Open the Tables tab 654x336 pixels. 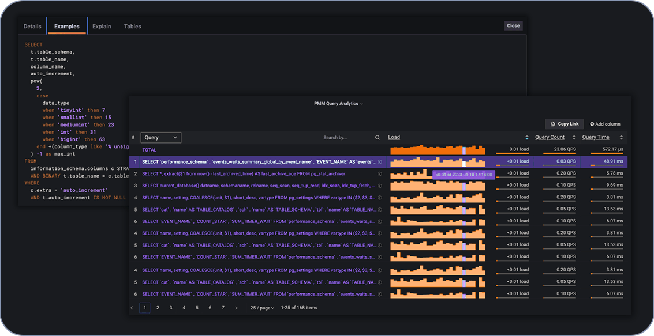(132, 27)
